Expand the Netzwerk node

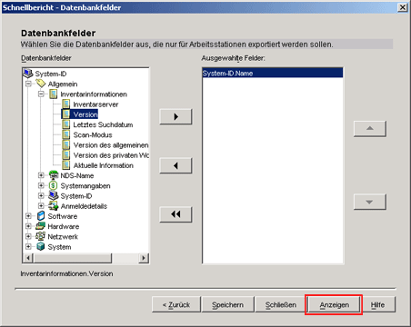click(x=28, y=236)
